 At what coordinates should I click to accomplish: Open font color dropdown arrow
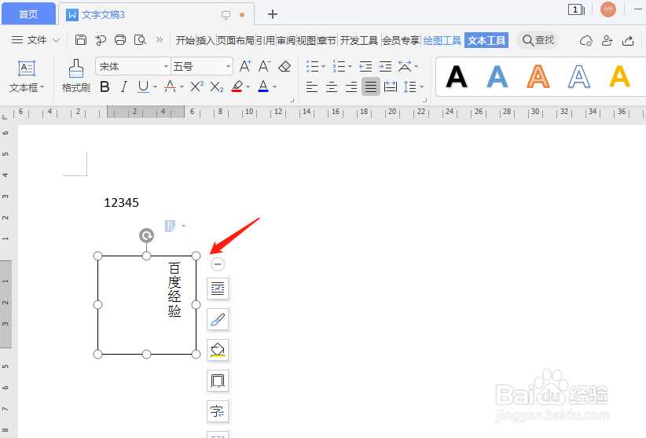(275, 87)
